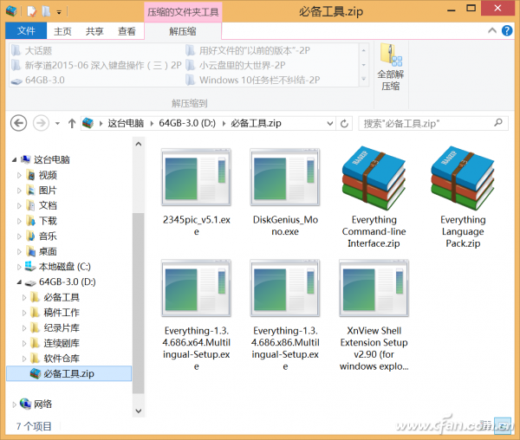Screen dimensions: 520x440
Task: Click 这台电脑 in the address breadcrumb
Action: [126, 124]
